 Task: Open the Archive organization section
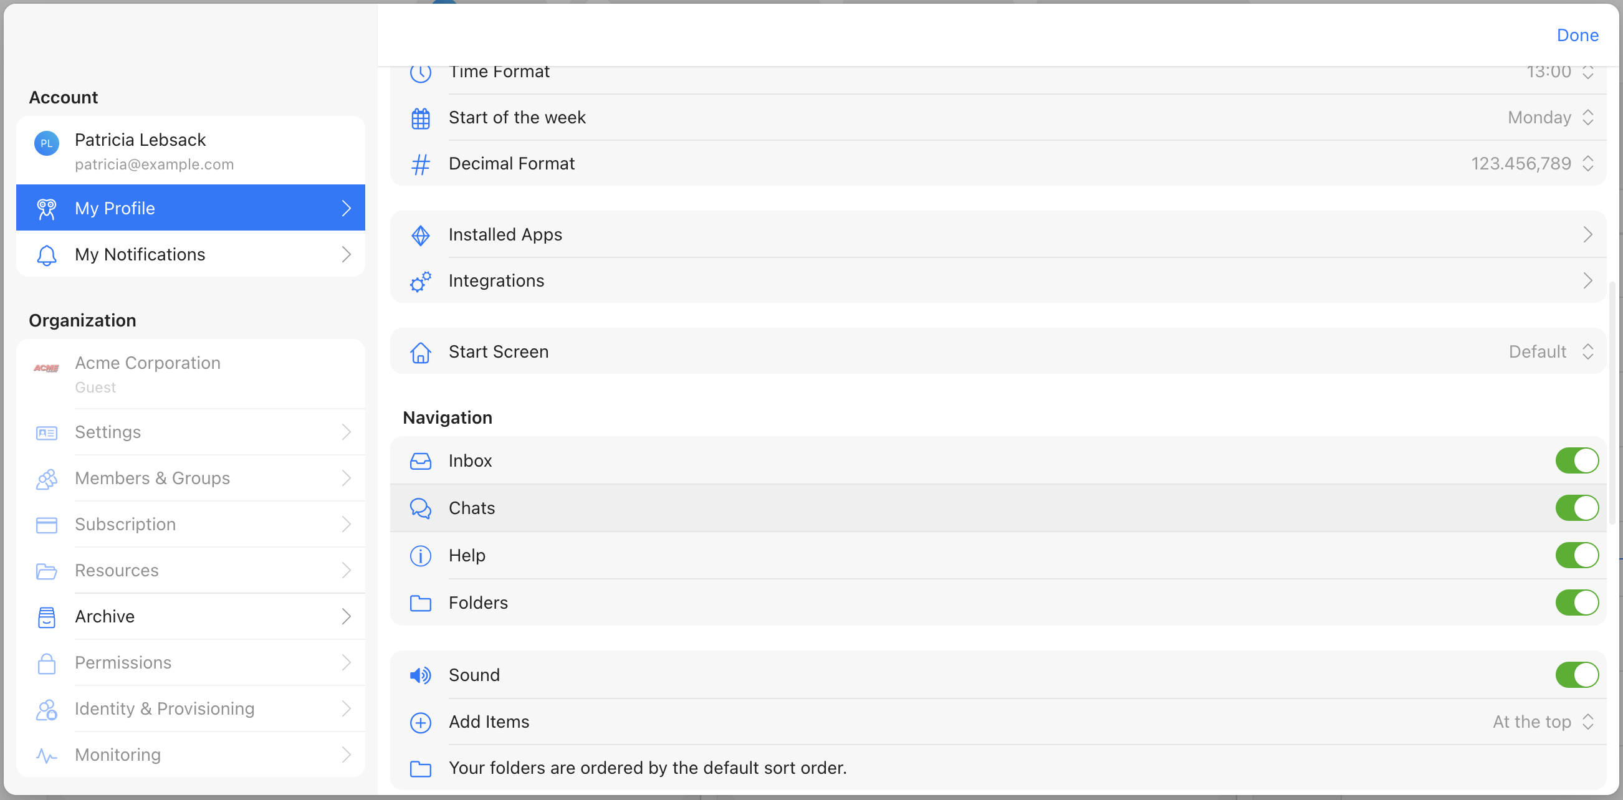pos(190,617)
